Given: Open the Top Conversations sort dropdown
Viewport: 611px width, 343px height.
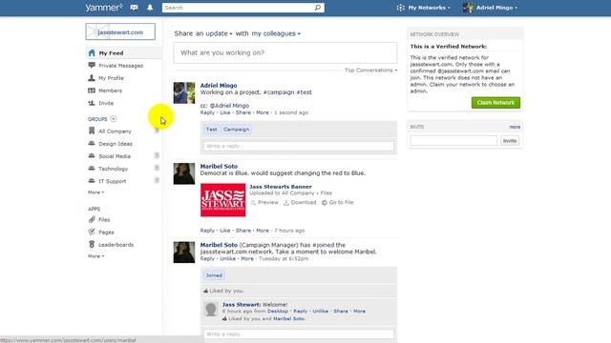Looking at the screenshot, I should coord(370,70).
